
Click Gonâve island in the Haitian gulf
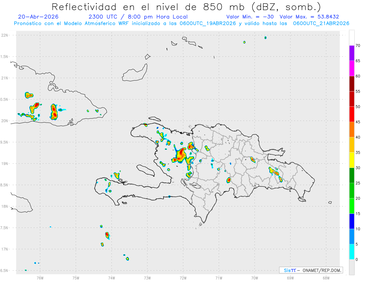coord(145,170)
